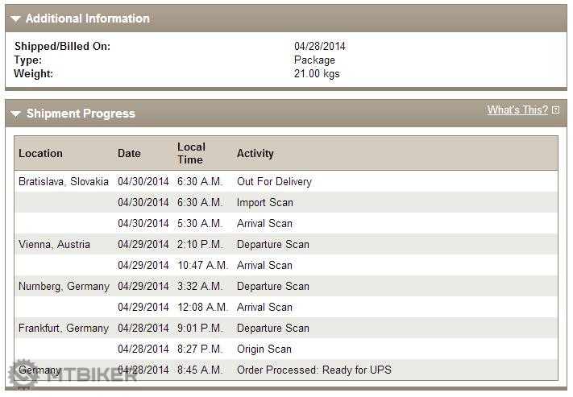Viewport: 573px width, 397px height.
Task: Collapse the Additional Information section triangle
Action: pyautogui.click(x=16, y=19)
